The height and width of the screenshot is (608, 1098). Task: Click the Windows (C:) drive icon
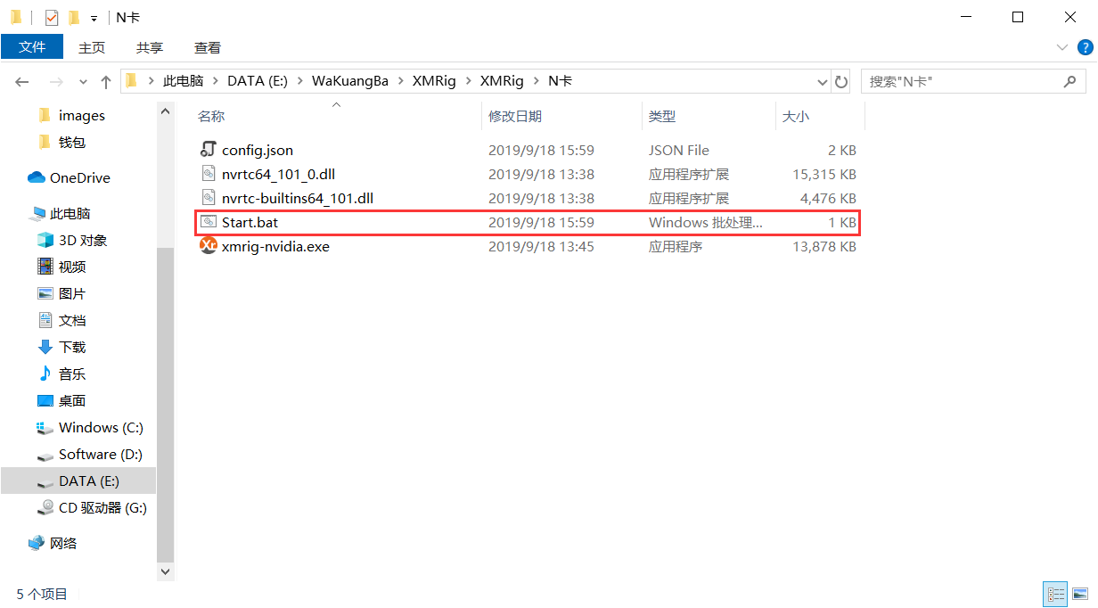coord(45,428)
